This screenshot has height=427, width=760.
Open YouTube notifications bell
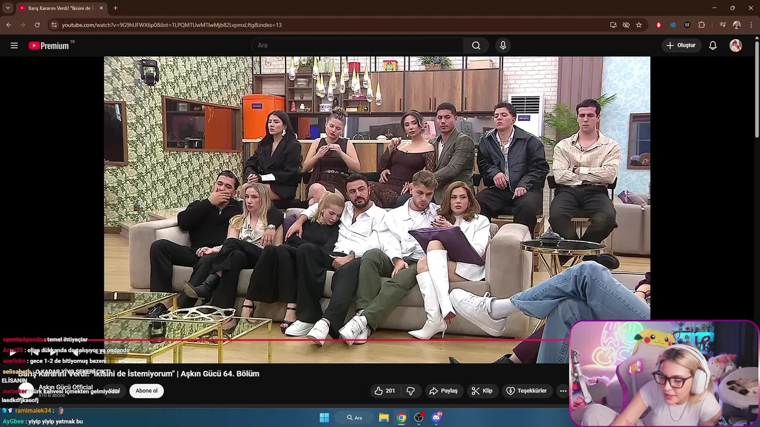click(713, 45)
